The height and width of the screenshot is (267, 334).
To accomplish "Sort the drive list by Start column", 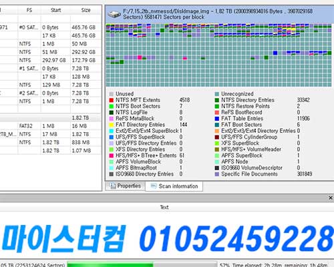I will (55, 10).
